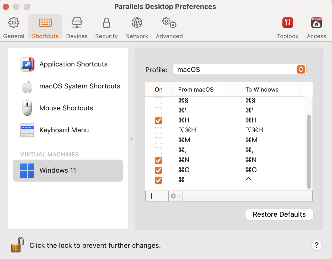Click the shortcuts list vertical scrollbar
This screenshot has height=259, width=332.
[309, 152]
